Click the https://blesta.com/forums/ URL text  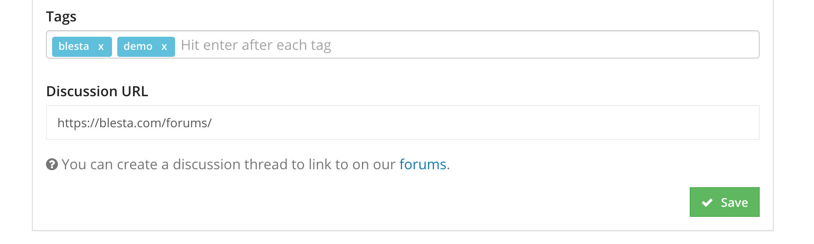coord(134,123)
